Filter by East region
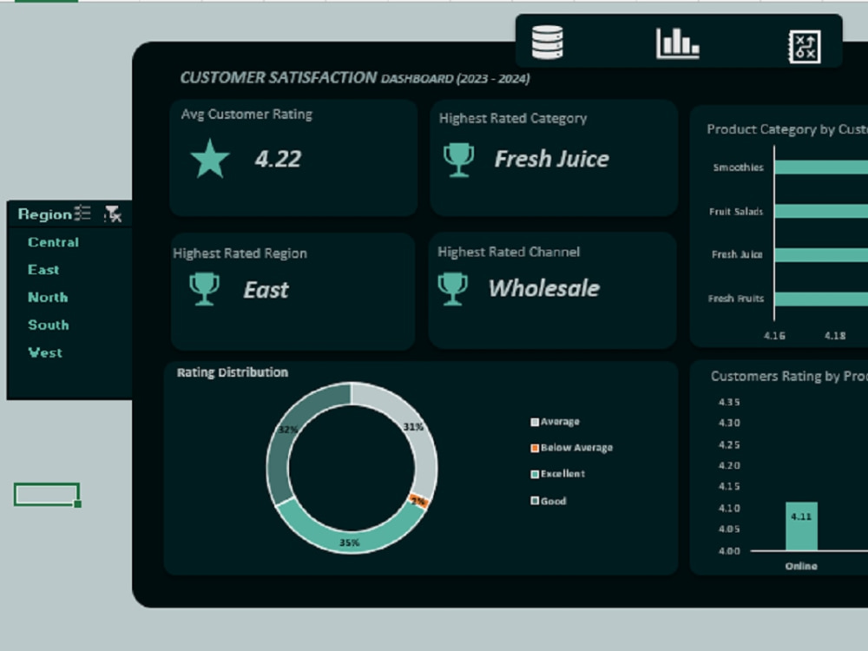Viewport: 868px width, 651px height. pos(43,270)
